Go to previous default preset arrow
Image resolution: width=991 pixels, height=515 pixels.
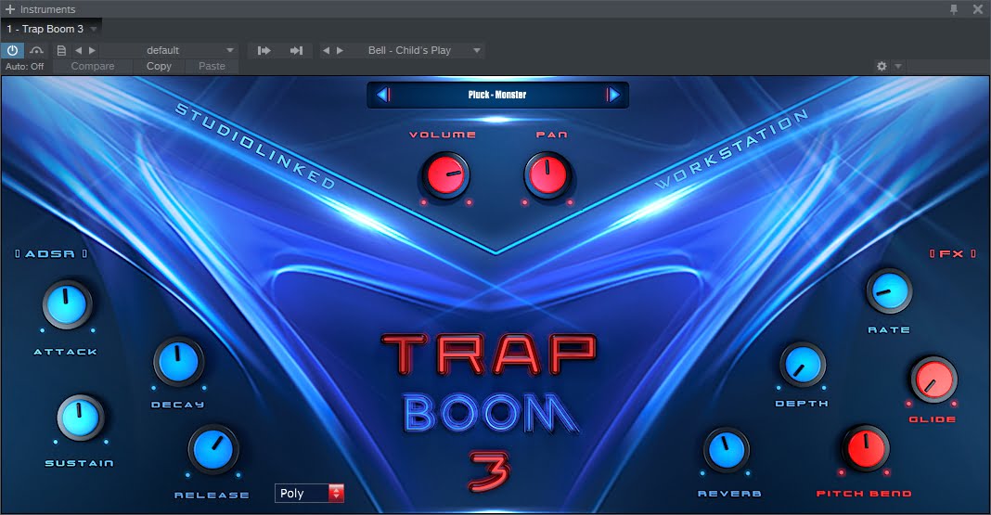click(x=78, y=50)
